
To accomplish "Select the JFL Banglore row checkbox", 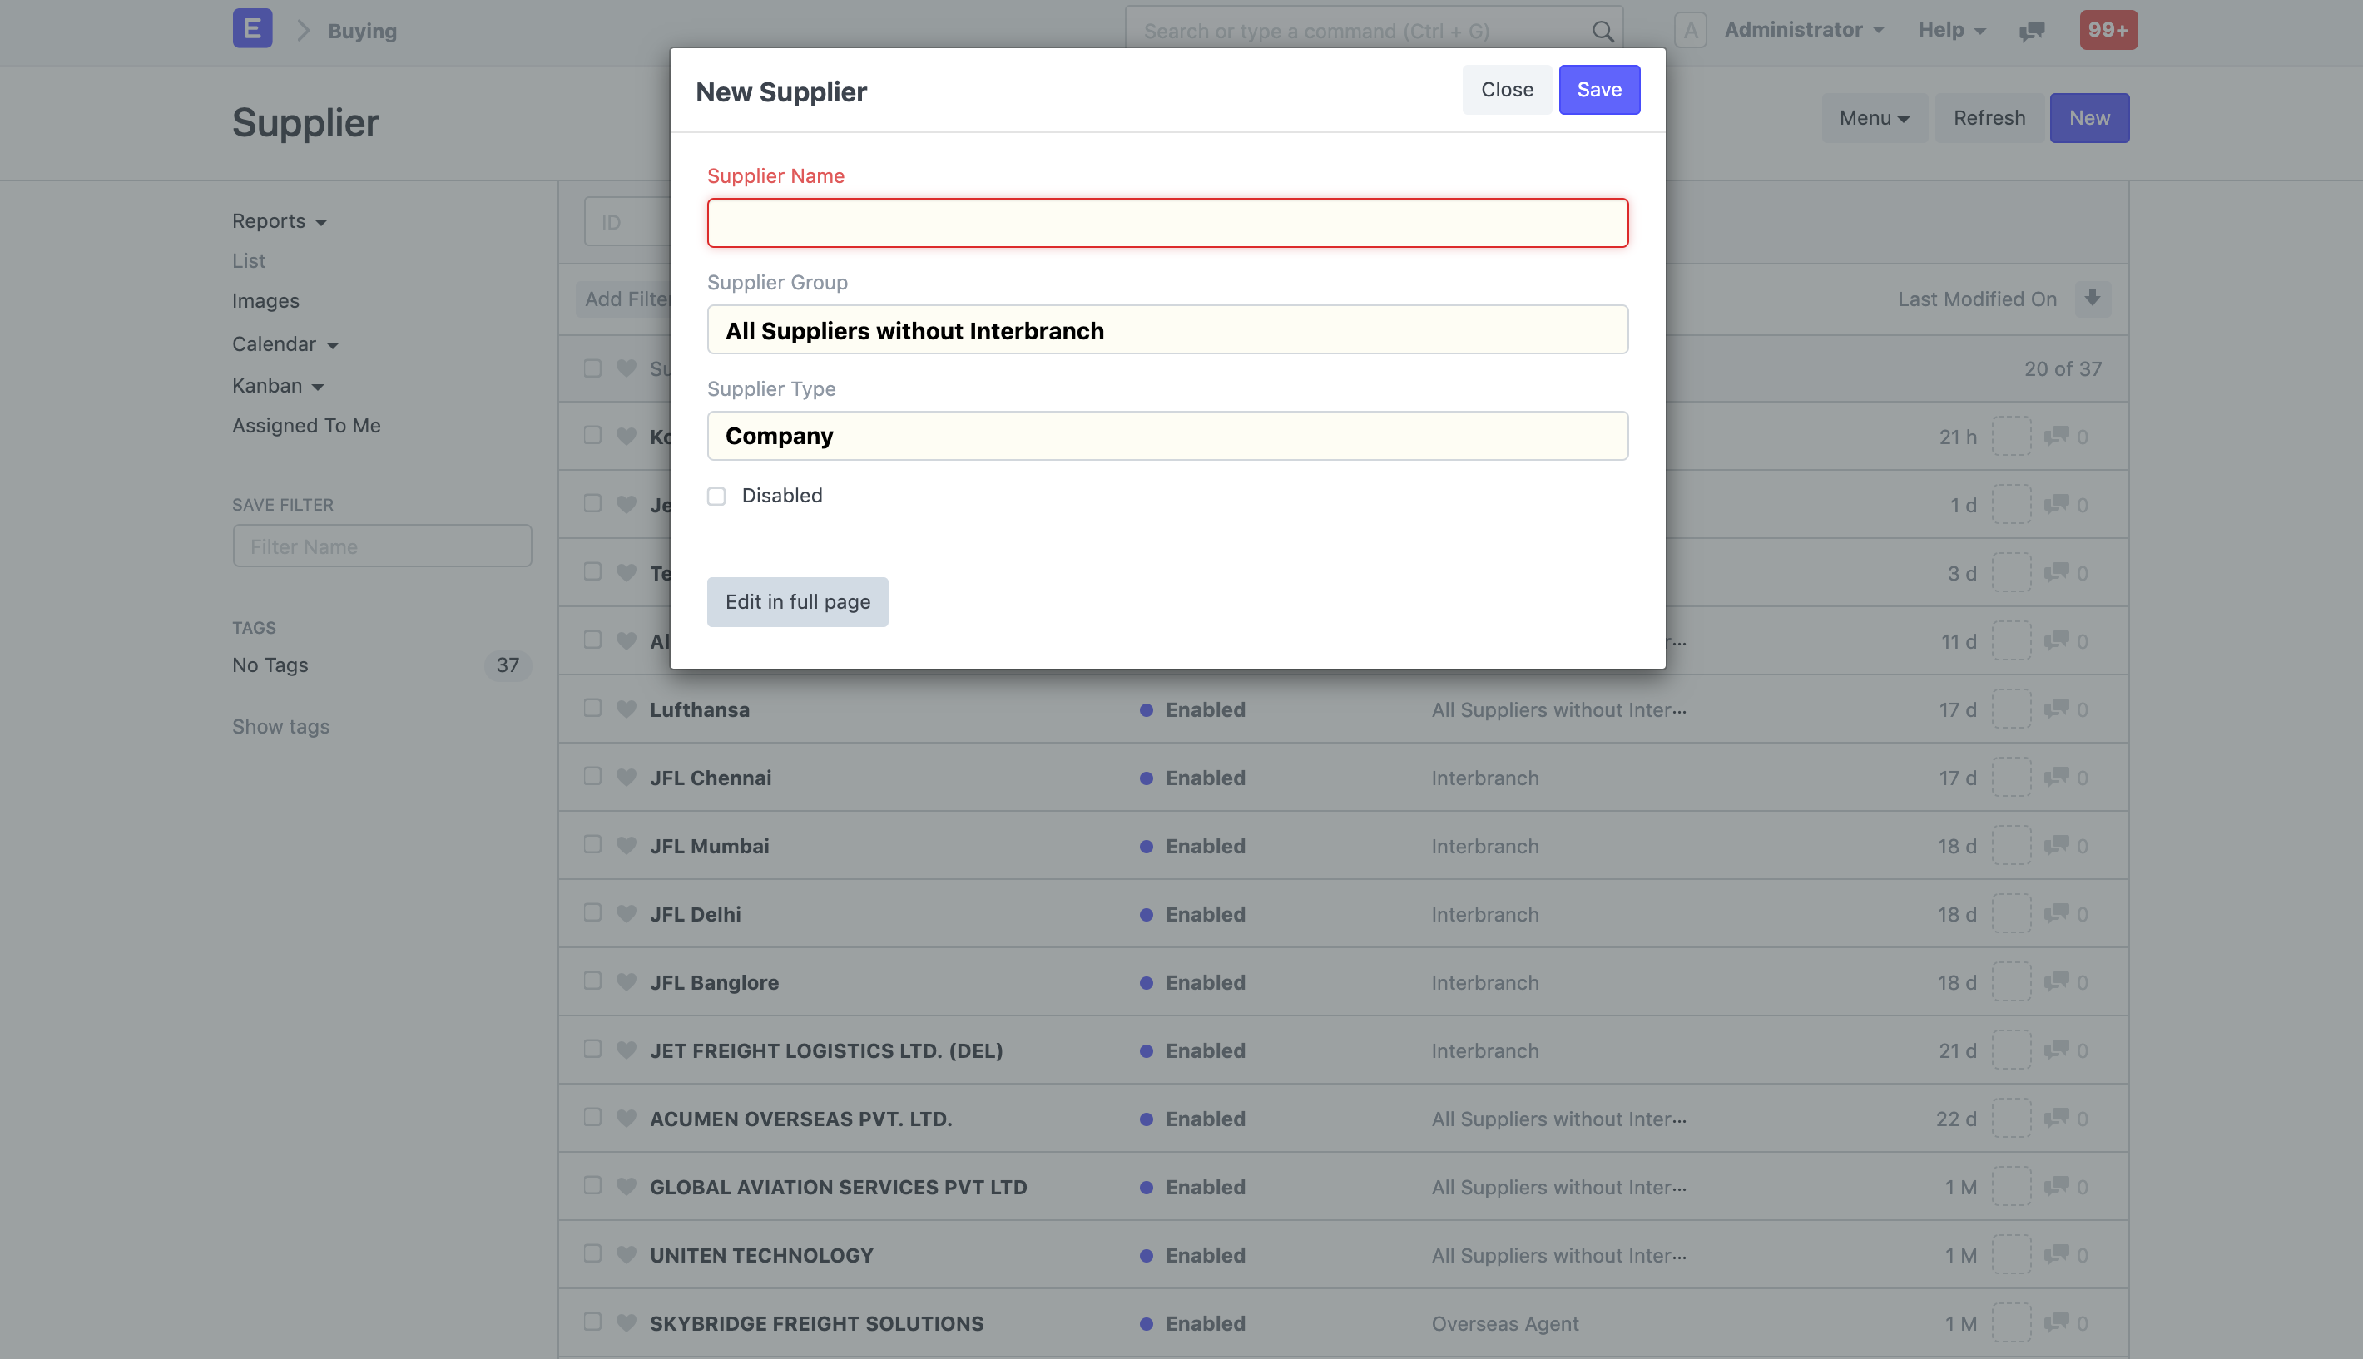I will pos(592,980).
